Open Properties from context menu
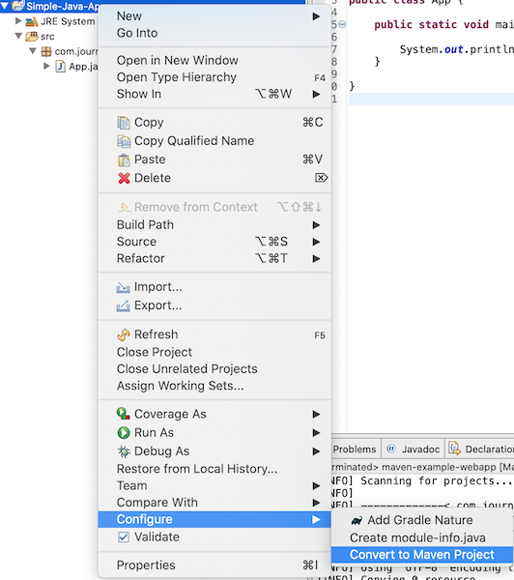The height and width of the screenshot is (580, 514). pyautogui.click(x=214, y=565)
